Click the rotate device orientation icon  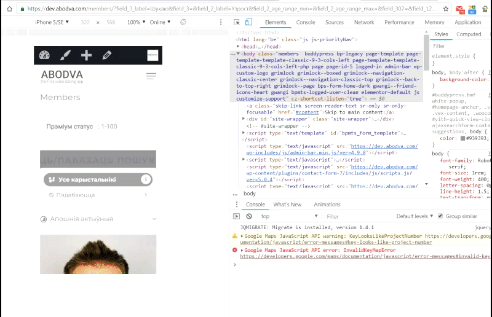tap(183, 22)
